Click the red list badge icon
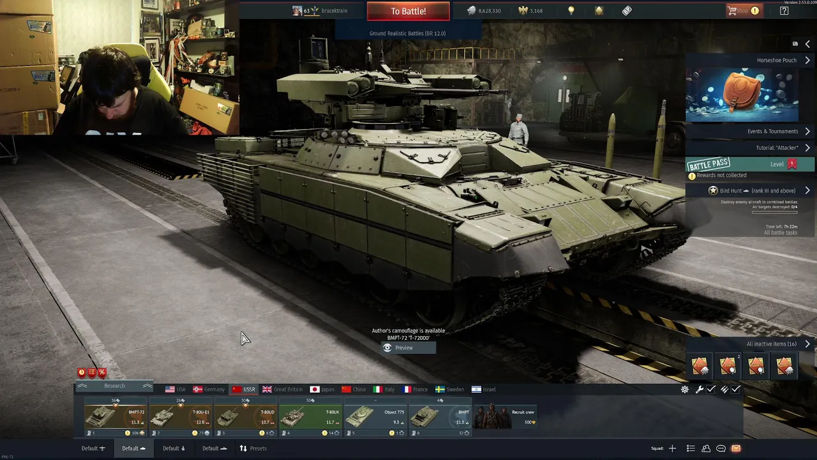The image size is (817, 460). pyautogui.click(x=92, y=372)
